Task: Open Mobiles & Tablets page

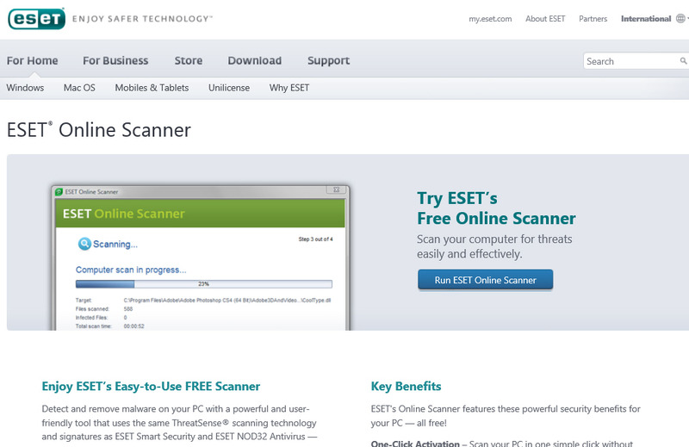Action: [152, 88]
